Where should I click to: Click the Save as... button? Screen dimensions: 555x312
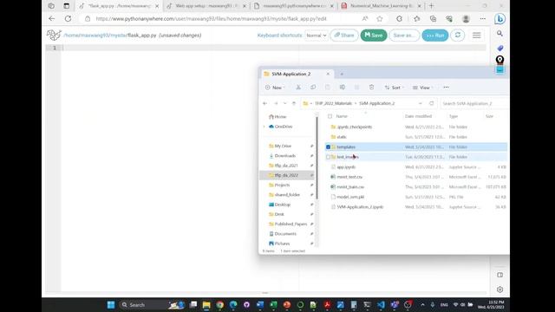point(404,36)
